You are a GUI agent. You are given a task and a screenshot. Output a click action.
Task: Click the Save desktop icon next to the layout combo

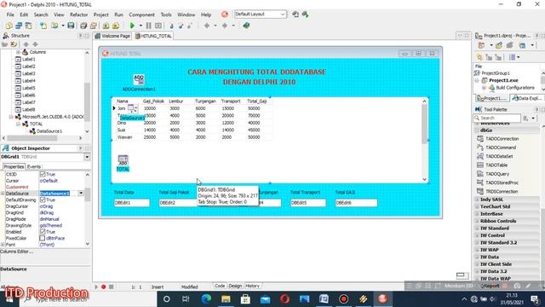(295, 14)
